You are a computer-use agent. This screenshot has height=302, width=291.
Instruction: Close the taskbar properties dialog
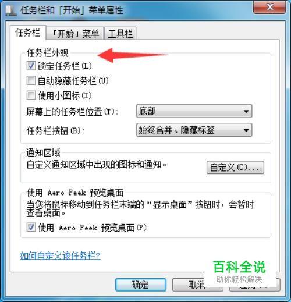click(269, 7)
